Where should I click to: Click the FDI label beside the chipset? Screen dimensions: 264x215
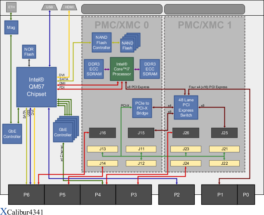pos(62,88)
